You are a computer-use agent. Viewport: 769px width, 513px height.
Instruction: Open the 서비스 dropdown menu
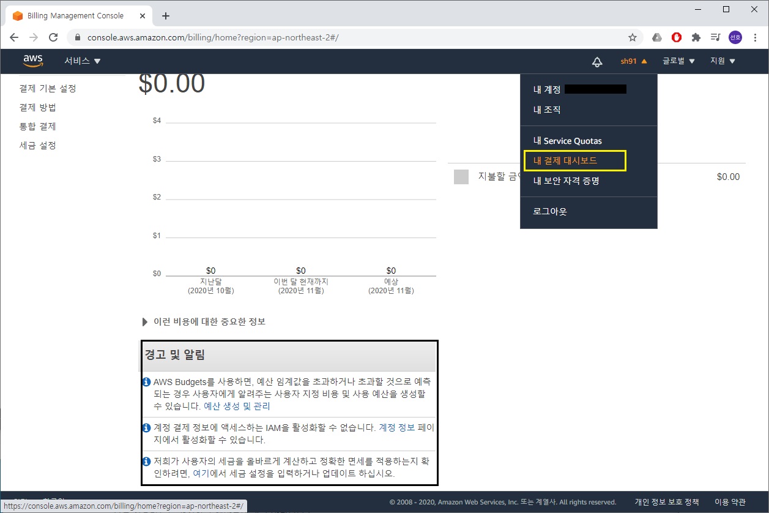click(83, 61)
